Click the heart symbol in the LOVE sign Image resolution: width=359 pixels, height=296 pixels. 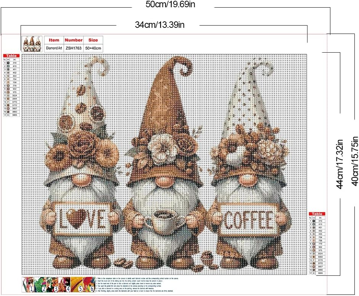click(x=72, y=219)
